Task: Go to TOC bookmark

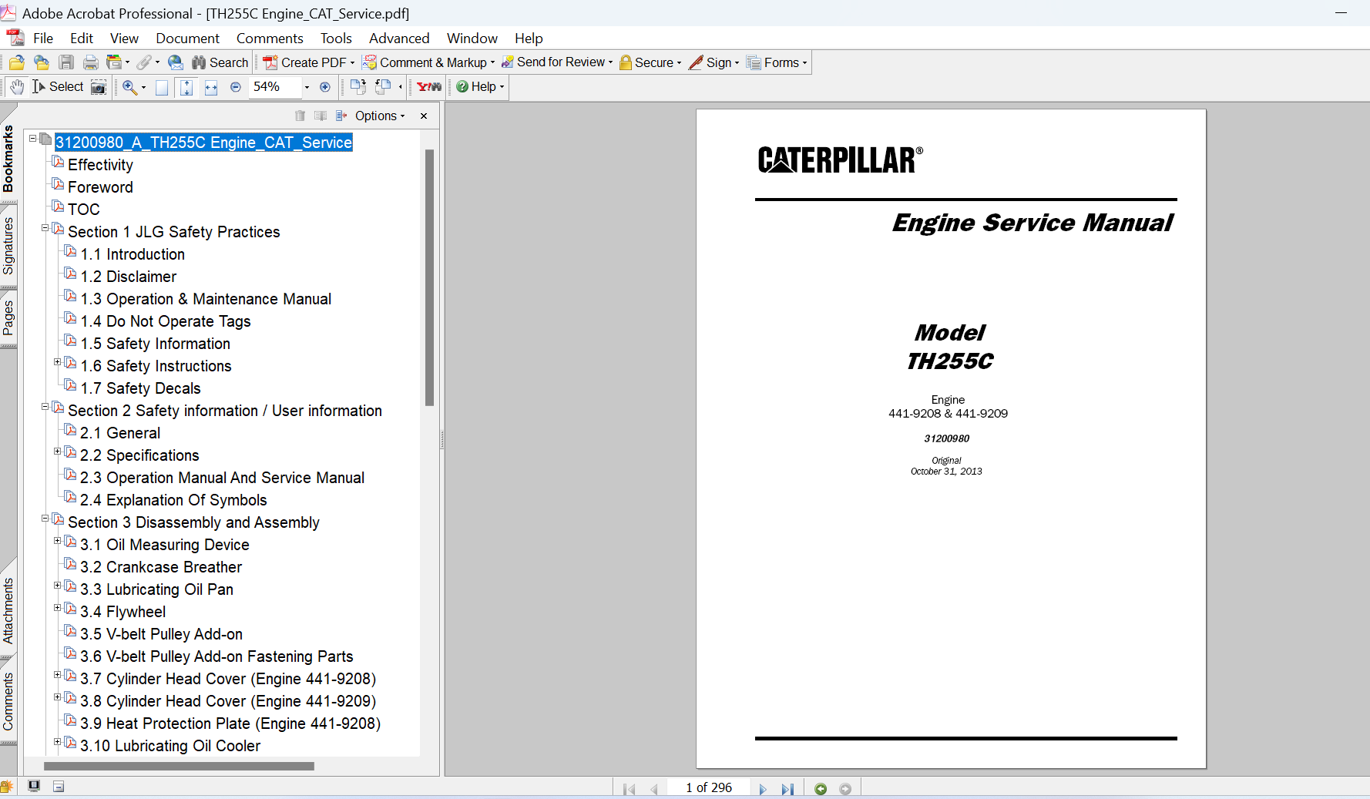Action: 84,210
